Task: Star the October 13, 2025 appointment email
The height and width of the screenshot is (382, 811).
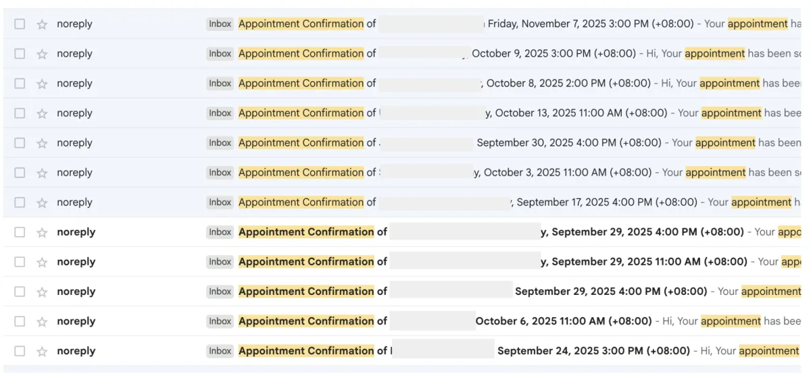Action: pyautogui.click(x=42, y=113)
